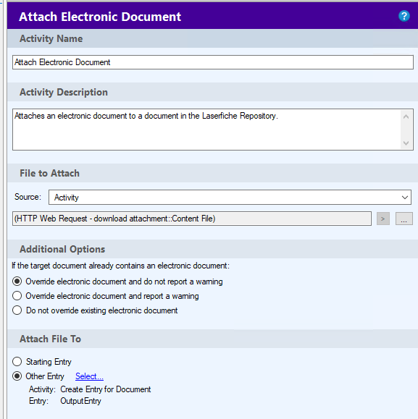Click the description box scroll-up arrow

pos(406,117)
